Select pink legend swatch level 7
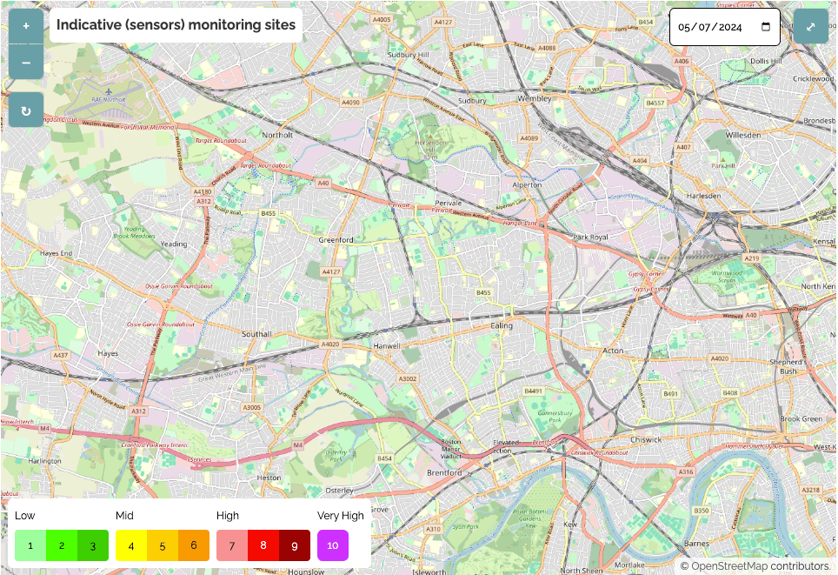This screenshot has height=575, width=838. pos(232,545)
